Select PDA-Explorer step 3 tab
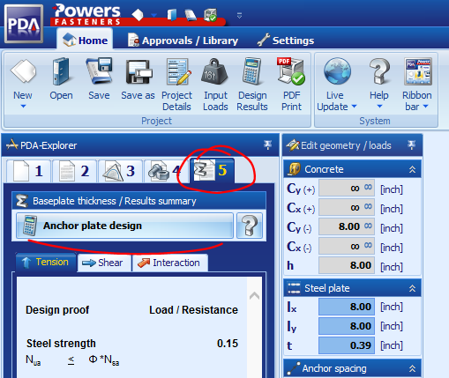The height and width of the screenshot is (378, 449). point(120,171)
